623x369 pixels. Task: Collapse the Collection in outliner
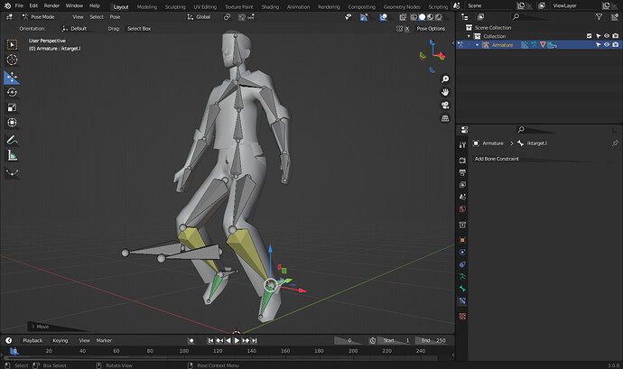click(x=469, y=36)
